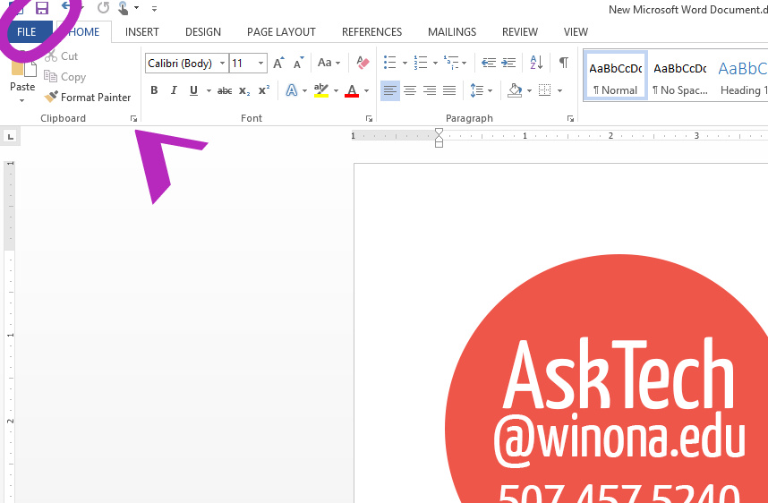This screenshot has height=503, width=768.
Task: Click the Format Painter brush
Action: [x=52, y=98]
